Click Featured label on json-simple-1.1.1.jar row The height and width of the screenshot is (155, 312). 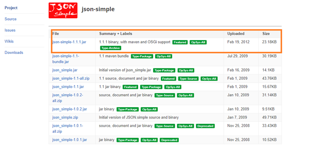pos(180,42)
